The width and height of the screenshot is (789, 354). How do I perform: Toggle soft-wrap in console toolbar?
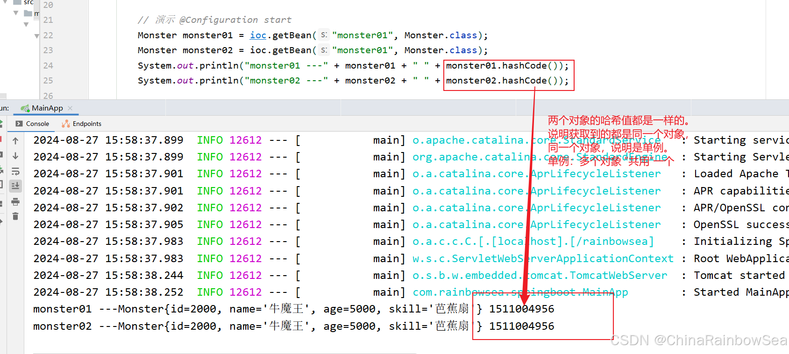tap(15, 171)
